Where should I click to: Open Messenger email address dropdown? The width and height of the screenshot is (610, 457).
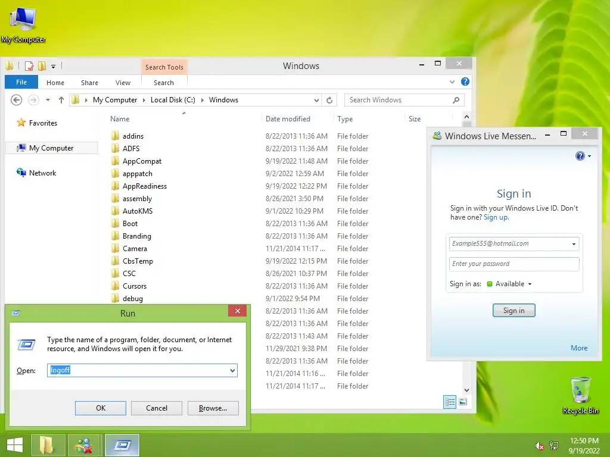[574, 244]
